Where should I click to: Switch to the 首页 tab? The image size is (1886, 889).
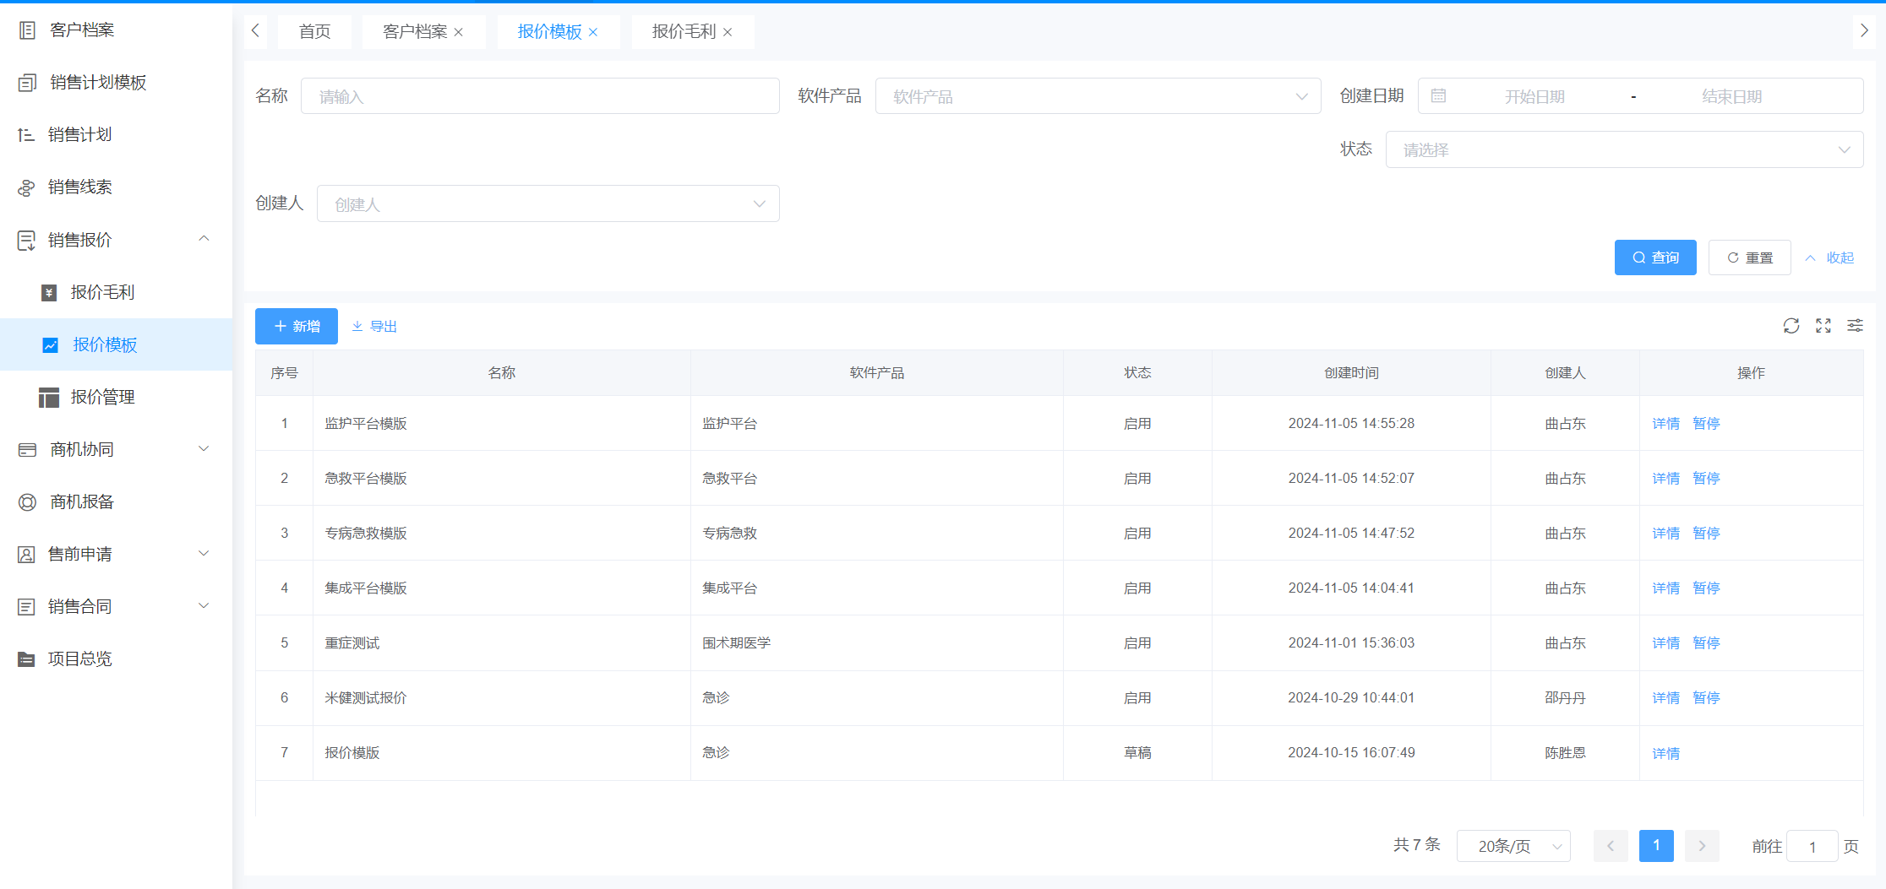point(314,32)
